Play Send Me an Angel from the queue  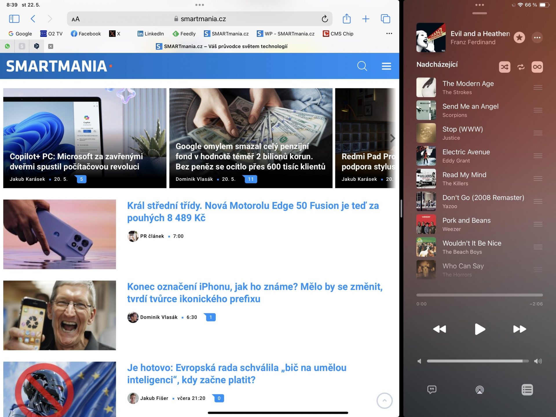tap(480, 110)
